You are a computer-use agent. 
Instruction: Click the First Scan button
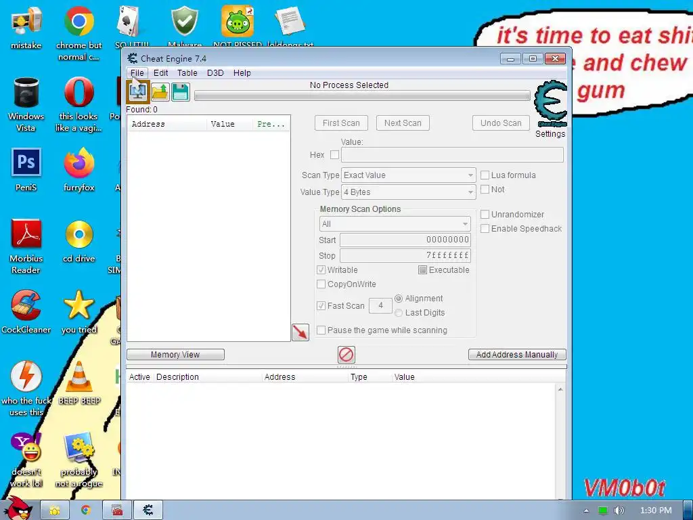341,123
